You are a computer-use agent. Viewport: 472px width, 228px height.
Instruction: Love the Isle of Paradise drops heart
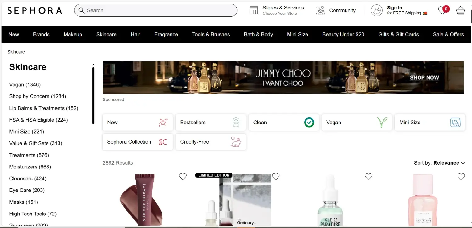[x=368, y=177]
